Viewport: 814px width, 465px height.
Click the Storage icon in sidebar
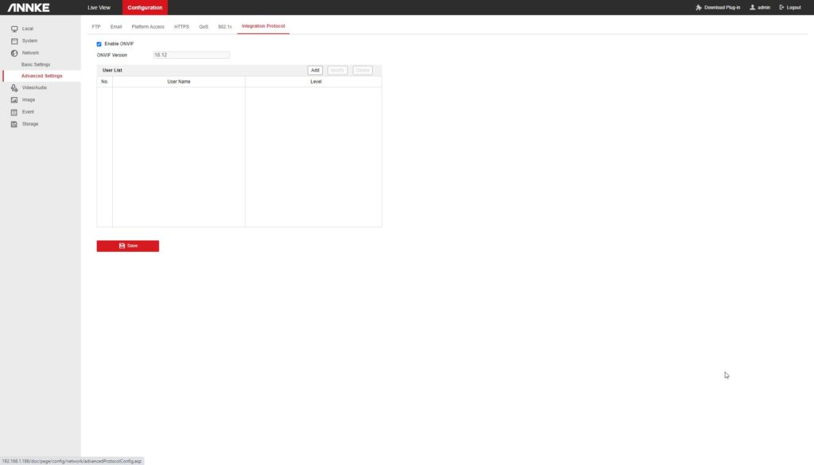click(x=14, y=124)
